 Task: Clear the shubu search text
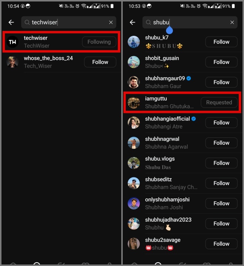click(232, 22)
